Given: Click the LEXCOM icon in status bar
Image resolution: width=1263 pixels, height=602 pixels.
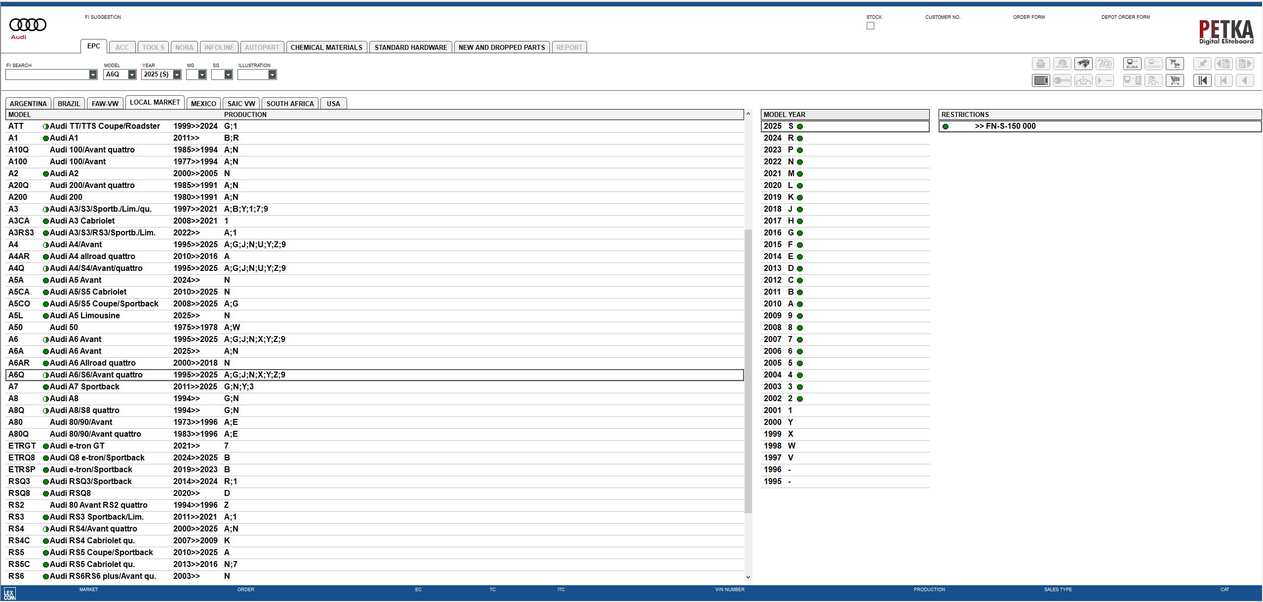Looking at the screenshot, I should point(9,594).
